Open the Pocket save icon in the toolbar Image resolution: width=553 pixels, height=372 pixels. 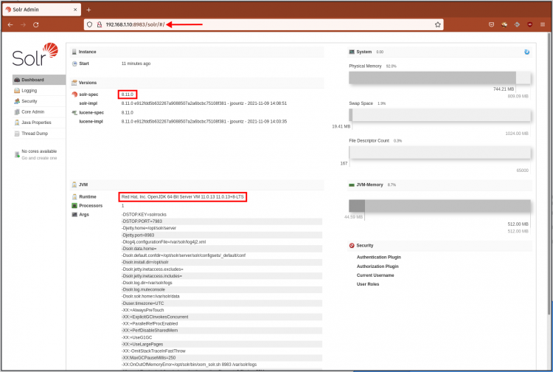click(491, 24)
